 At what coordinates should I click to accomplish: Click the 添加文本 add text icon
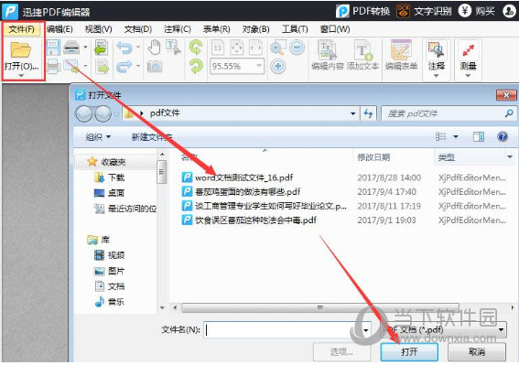(363, 50)
